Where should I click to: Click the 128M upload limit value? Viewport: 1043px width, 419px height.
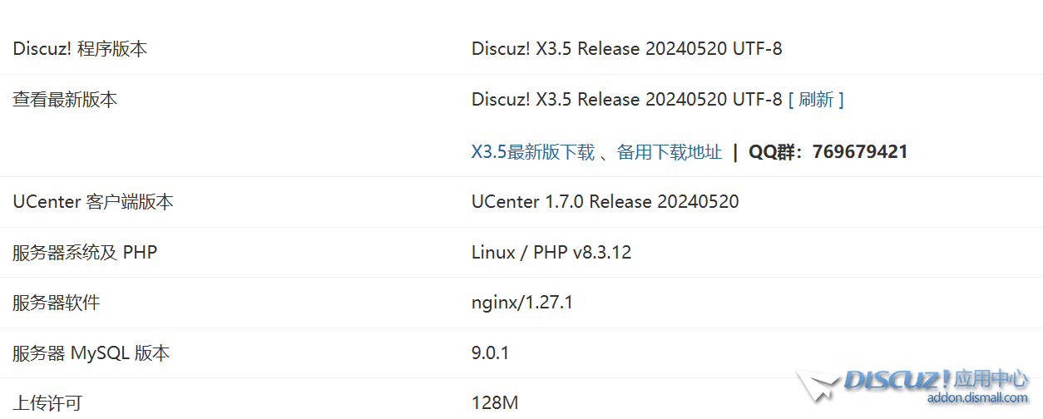pyautogui.click(x=494, y=403)
